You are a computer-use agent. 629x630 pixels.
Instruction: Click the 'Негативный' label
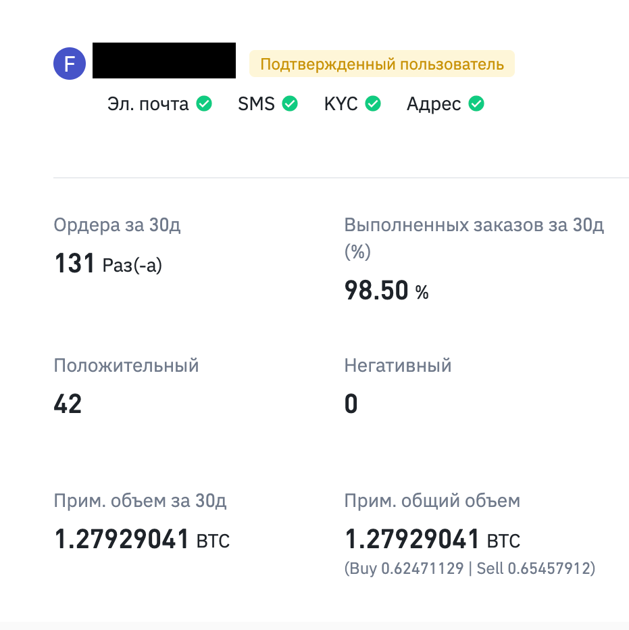point(398,366)
